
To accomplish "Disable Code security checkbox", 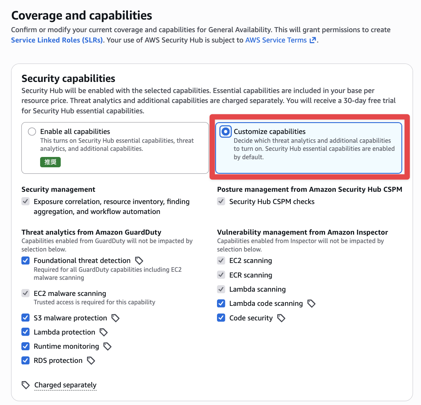I will point(221,318).
